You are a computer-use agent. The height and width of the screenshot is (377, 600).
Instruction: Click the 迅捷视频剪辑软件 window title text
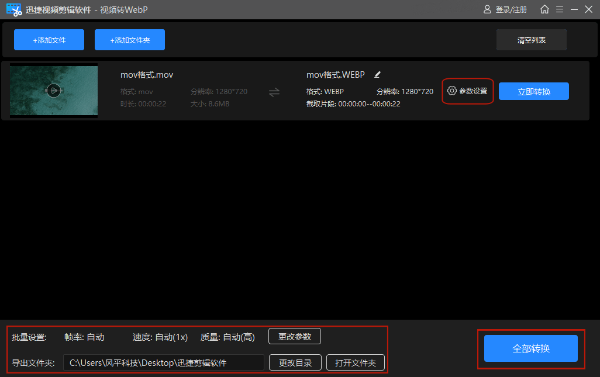coord(58,10)
